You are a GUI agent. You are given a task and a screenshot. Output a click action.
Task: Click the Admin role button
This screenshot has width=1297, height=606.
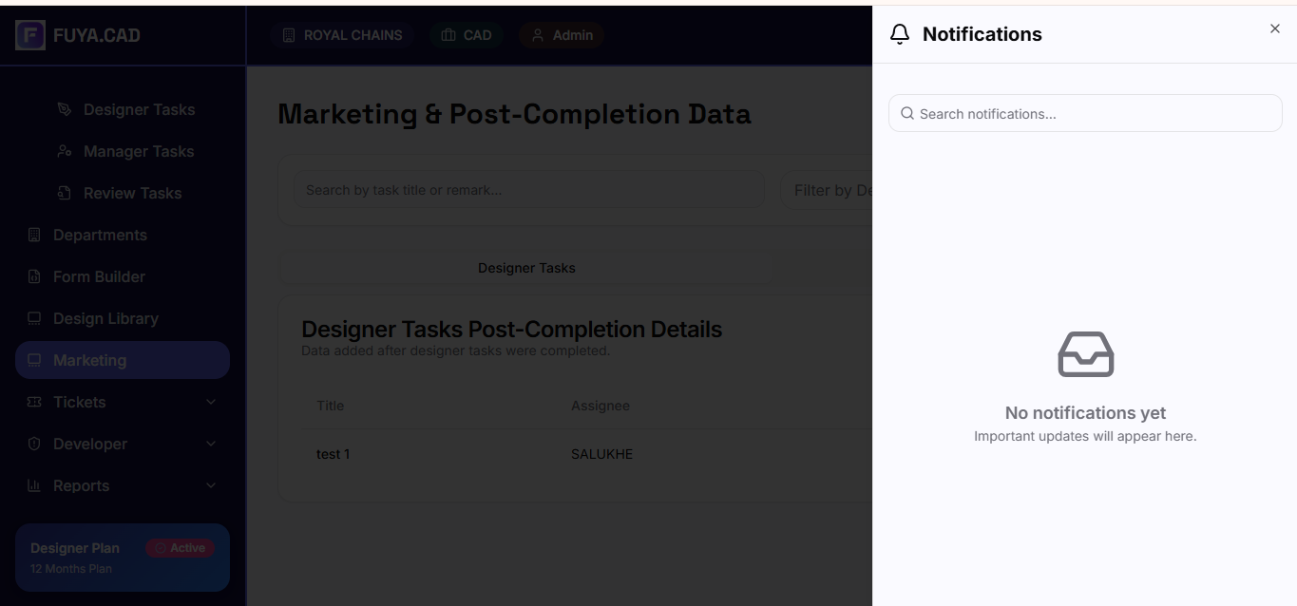(562, 35)
